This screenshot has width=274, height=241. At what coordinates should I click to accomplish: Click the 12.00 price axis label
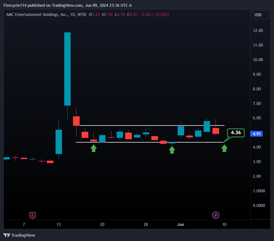coord(258,31)
